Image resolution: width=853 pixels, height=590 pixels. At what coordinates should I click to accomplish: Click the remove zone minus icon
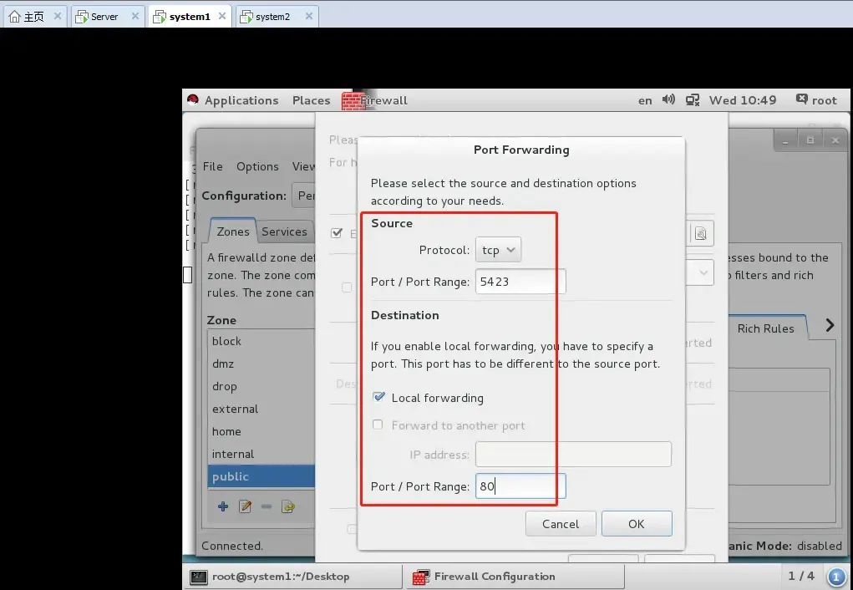coord(266,506)
